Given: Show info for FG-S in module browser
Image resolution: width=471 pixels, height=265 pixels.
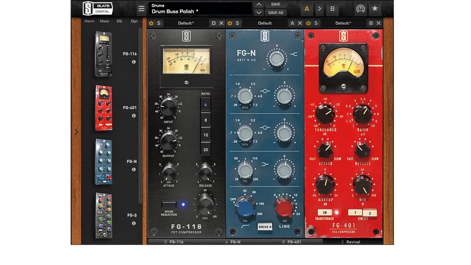Looking at the screenshot, I should click(x=134, y=223).
